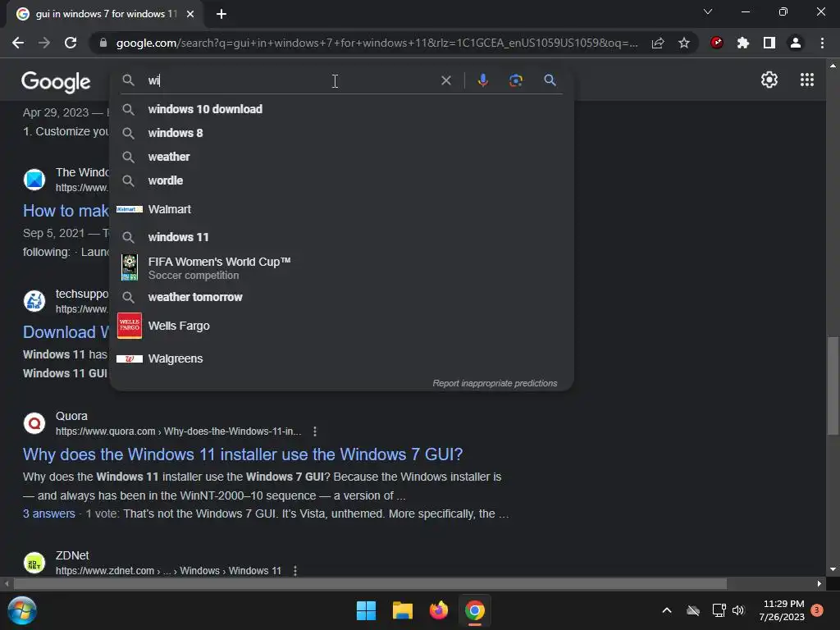Toggle the Chrome side panel
The width and height of the screenshot is (840, 630).
[769, 43]
